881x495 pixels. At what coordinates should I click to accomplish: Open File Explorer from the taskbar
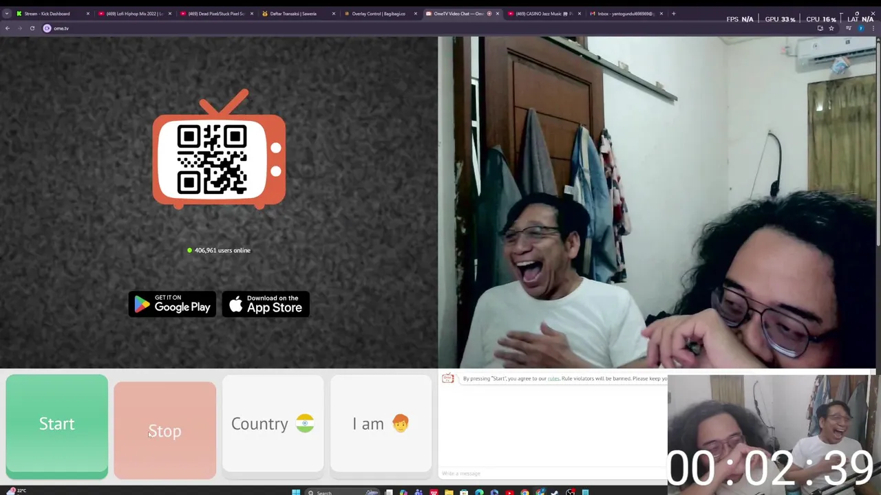pyautogui.click(x=449, y=492)
